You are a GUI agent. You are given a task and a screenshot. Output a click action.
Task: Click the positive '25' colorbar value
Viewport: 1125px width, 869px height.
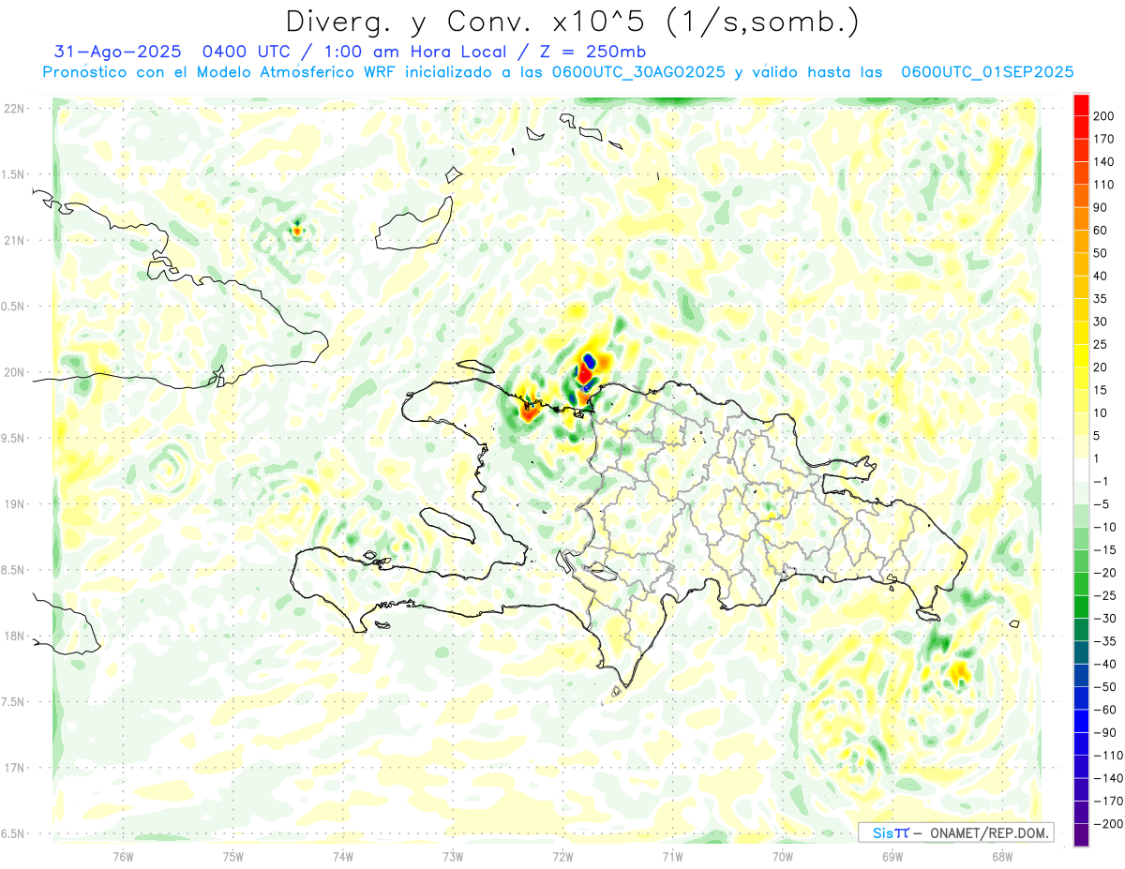point(1101,344)
